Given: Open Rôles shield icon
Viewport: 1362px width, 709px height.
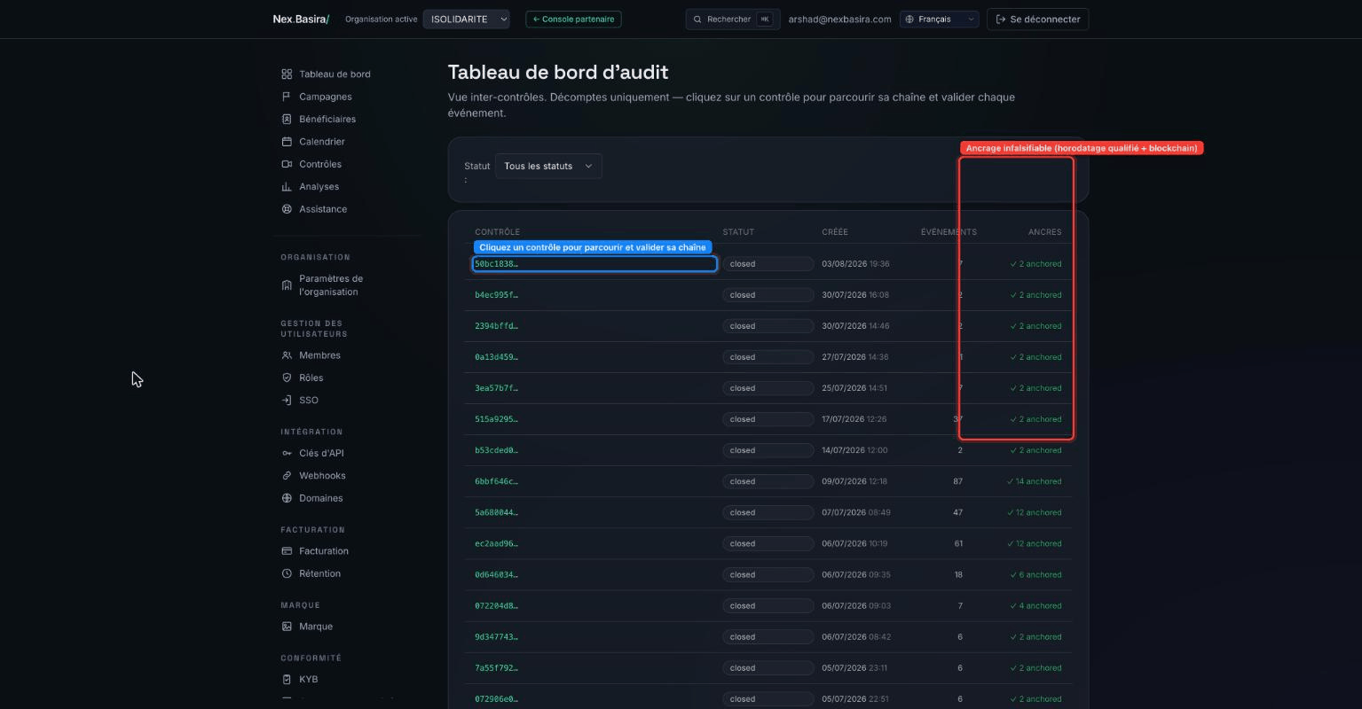Looking at the screenshot, I should pyautogui.click(x=287, y=378).
